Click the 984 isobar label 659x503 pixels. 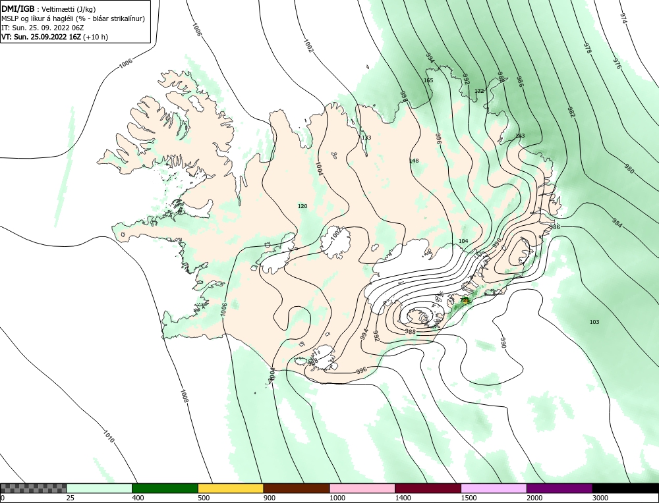pyautogui.click(x=617, y=223)
